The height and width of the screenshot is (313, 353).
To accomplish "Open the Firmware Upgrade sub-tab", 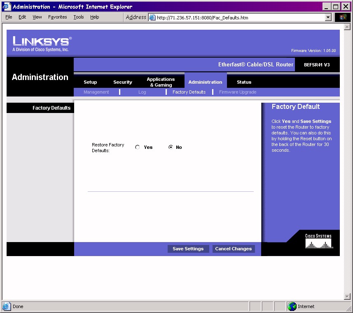I will pyautogui.click(x=238, y=92).
